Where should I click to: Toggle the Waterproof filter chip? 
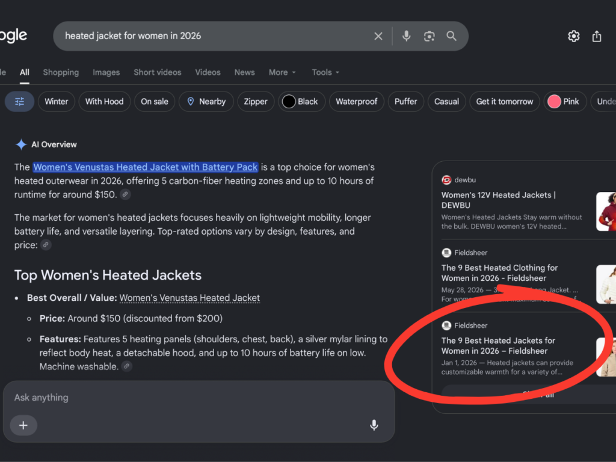[356, 101]
